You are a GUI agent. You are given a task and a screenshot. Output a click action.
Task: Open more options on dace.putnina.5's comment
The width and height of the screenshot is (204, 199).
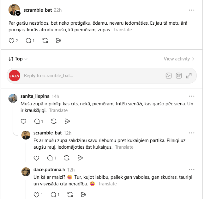tap(192, 170)
